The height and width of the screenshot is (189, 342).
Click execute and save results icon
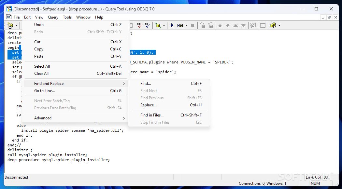(180, 25)
